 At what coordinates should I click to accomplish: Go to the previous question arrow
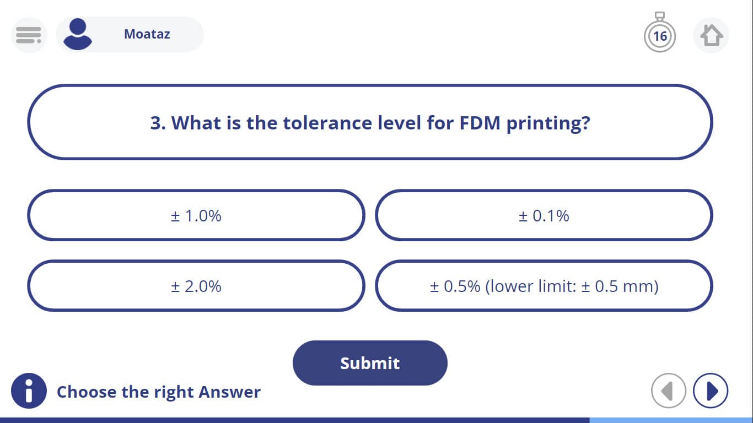[x=668, y=391]
